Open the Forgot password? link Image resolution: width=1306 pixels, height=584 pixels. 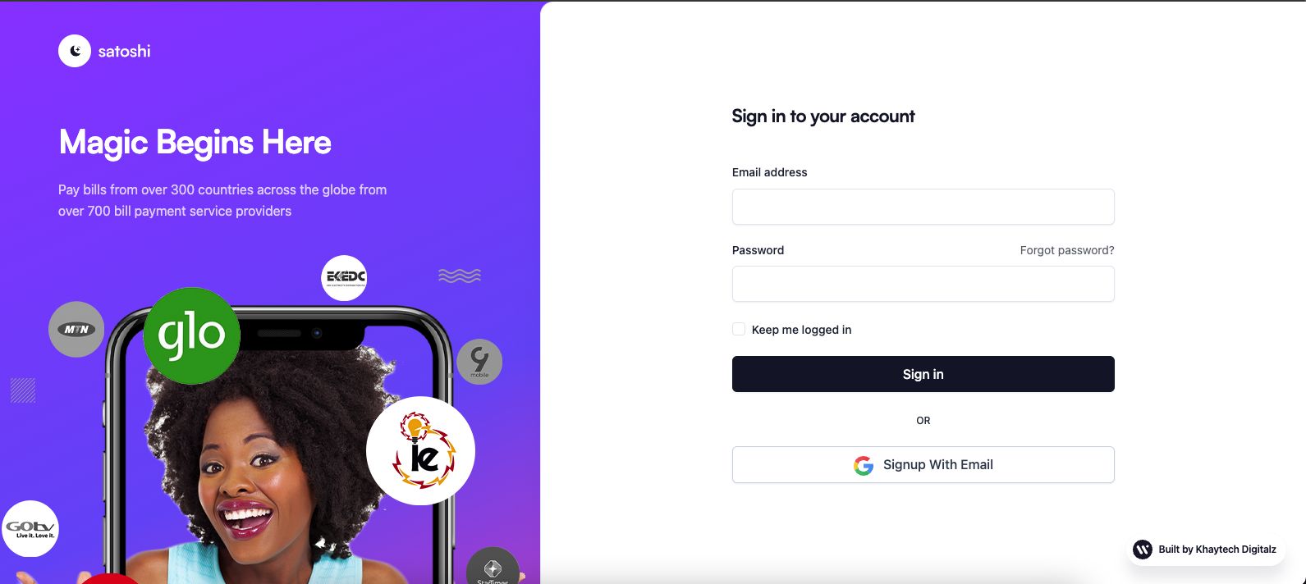tap(1067, 250)
